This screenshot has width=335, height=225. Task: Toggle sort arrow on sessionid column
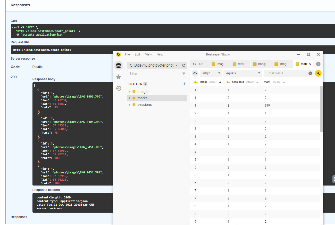point(257,82)
